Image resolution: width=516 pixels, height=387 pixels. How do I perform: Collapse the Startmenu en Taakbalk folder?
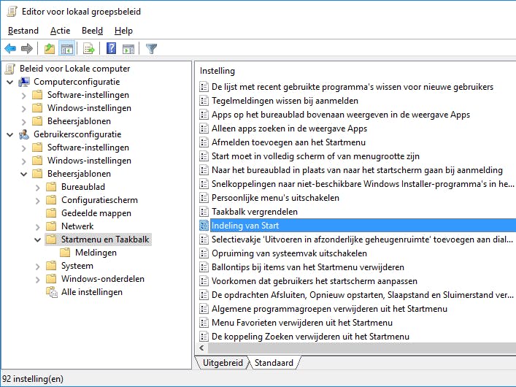tap(37, 240)
